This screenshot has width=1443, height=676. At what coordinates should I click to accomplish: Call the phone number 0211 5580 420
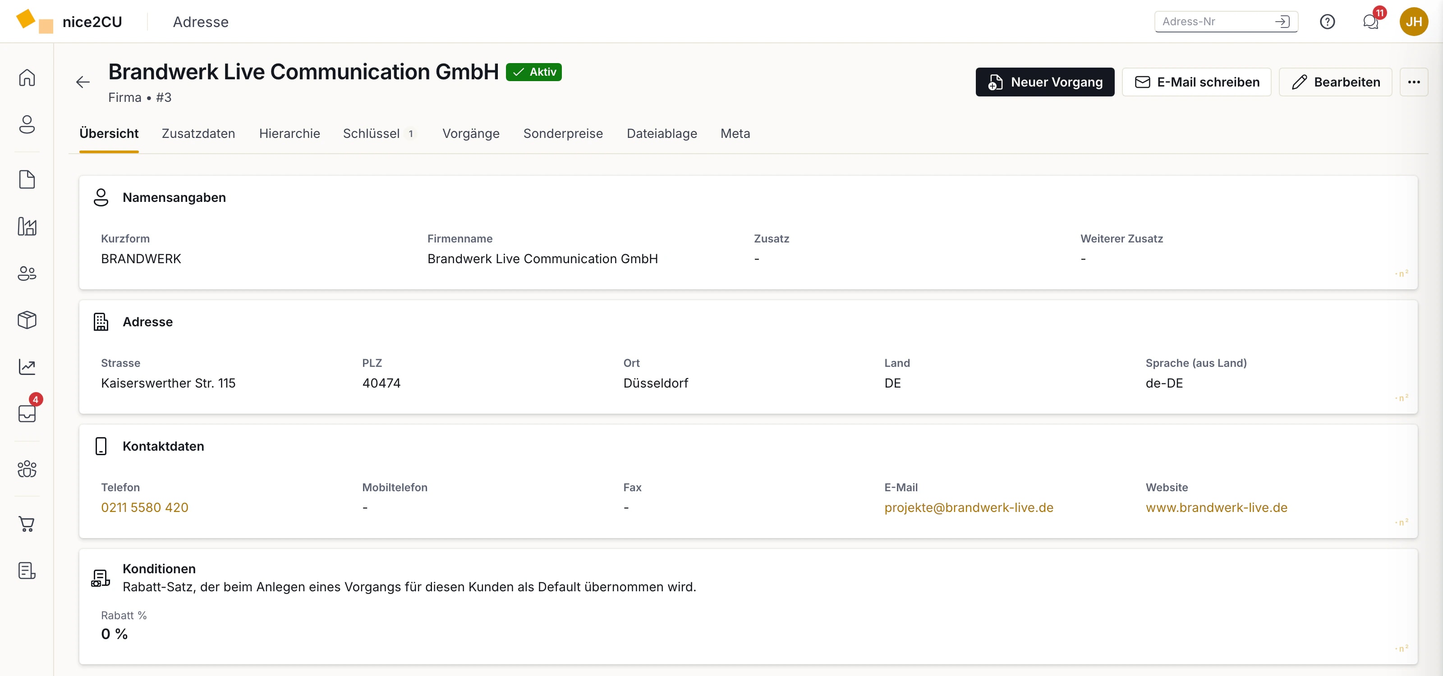(x=144, y=507)
